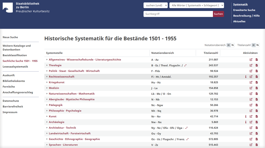Open Beschreibung / Hilfe navigation item
This screenshot has width=265, height=148.
[x=246, y=16]
